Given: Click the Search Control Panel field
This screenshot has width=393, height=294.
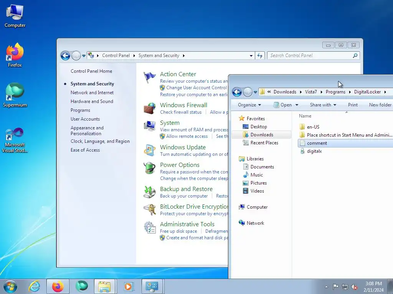Looking at the screenshot, I should [313, 56].
